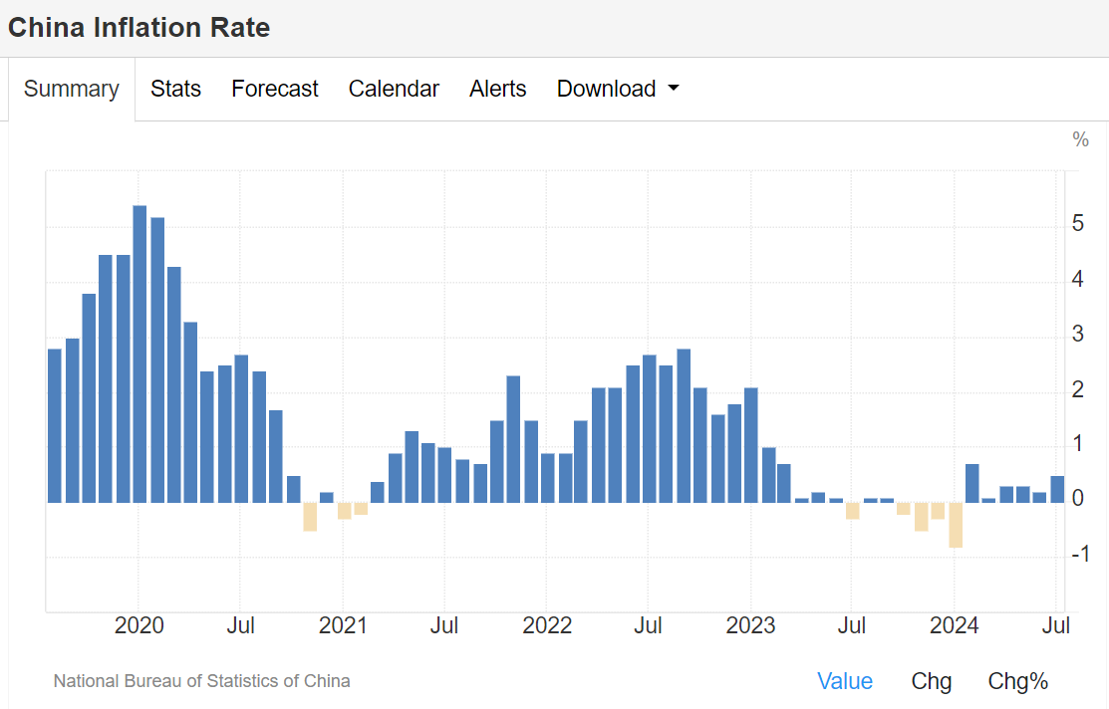The height and width of the screenshot is (709, 1109).
Task: Expand the Download dropdown menu
Action: [x=618, y=89]
